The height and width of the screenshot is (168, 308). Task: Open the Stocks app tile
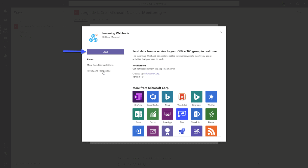[153, 114]
